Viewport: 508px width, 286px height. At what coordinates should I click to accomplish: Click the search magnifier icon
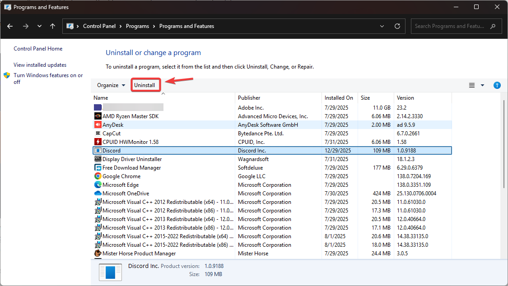(x=493, y=26)
